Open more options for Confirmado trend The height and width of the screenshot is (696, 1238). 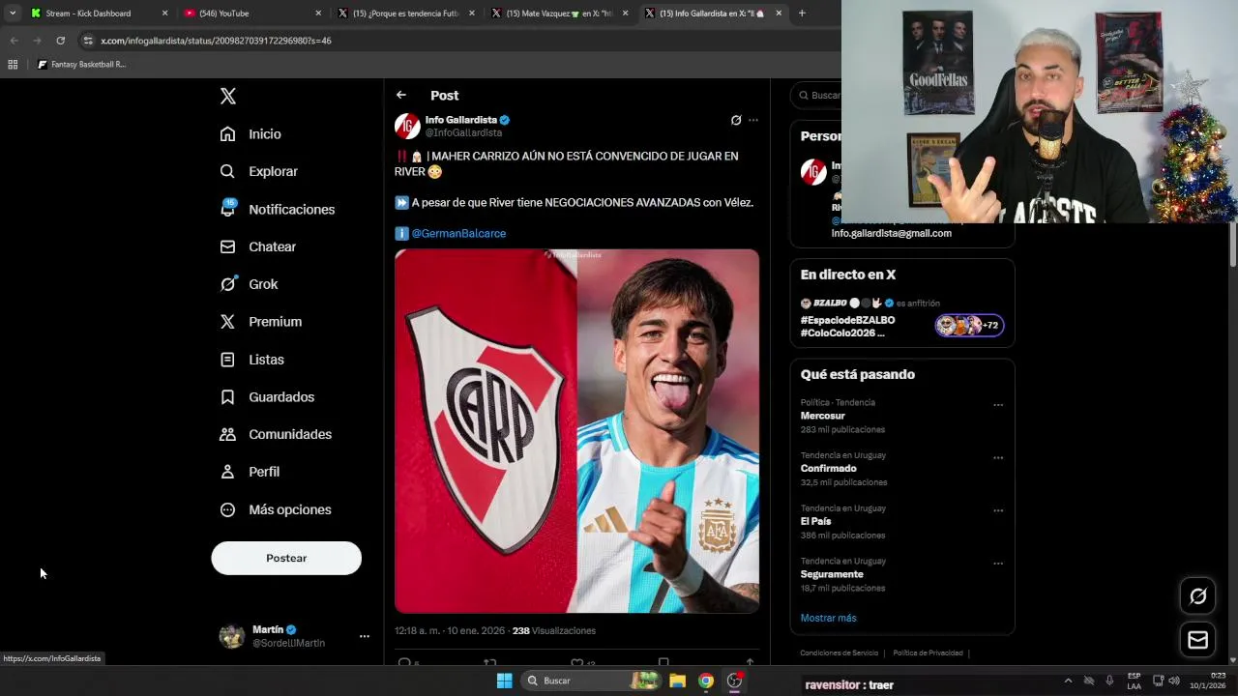[x=998, y=458]
